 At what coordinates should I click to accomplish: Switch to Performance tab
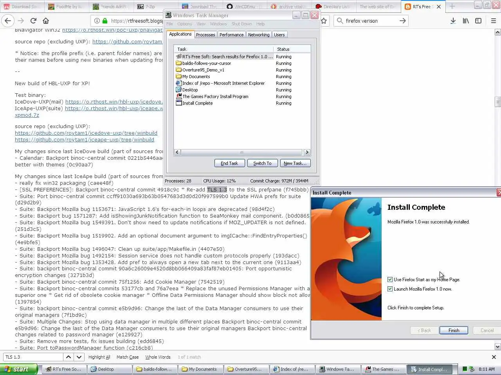231,35
